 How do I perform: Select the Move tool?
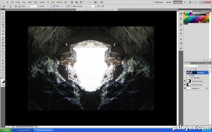coord(3,13)
